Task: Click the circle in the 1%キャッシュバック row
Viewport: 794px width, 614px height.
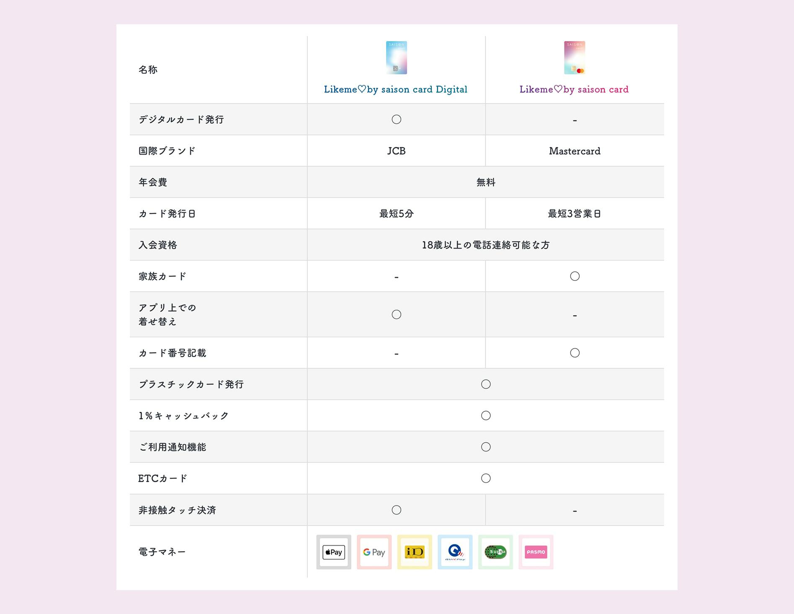Action: pyautogui.click(x=486, y=416)
